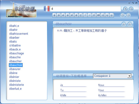
Task: Click the Nous conjugation line
Action: (111, 85)
